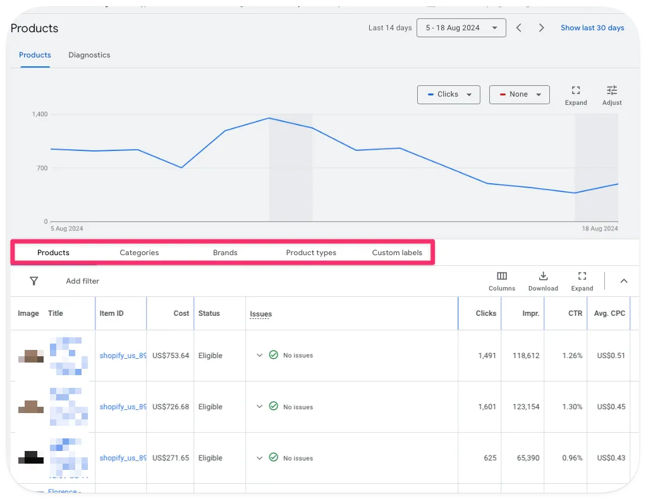
Task: Click the No issues checkmark for US$726.68 row
Action: (x=273, y=406)
